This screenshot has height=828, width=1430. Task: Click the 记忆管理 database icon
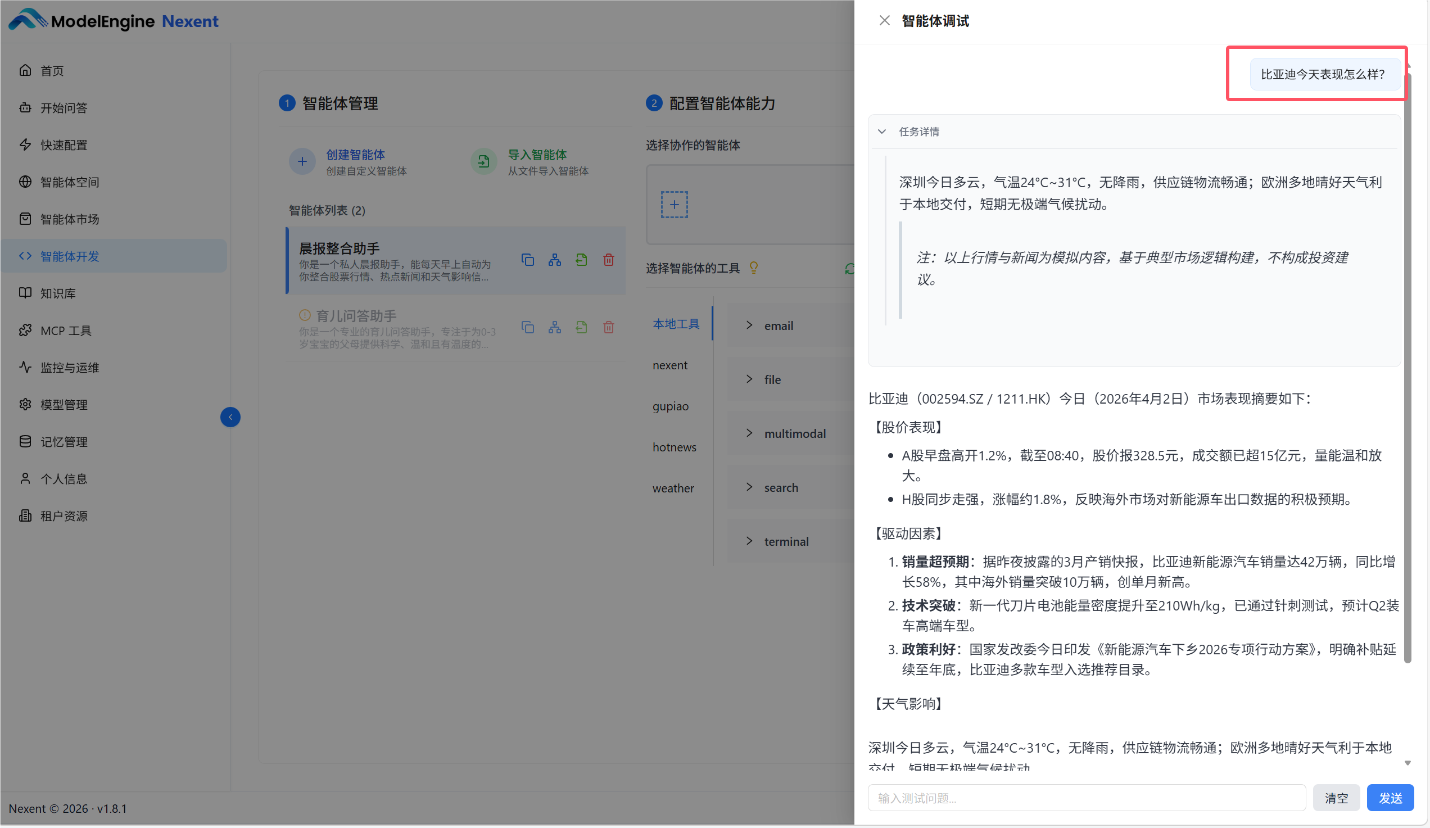tap(25, 441)
